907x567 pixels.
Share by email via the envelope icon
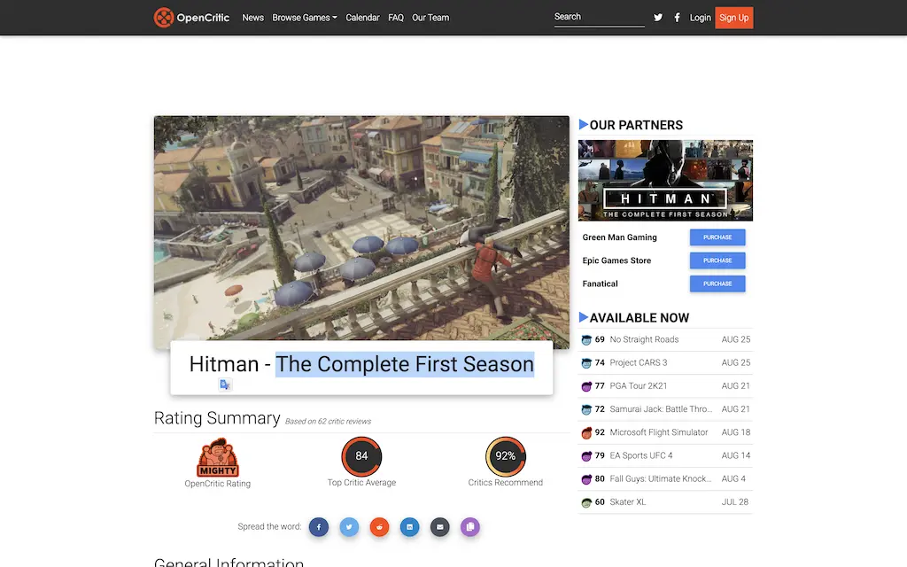(439, 527)
